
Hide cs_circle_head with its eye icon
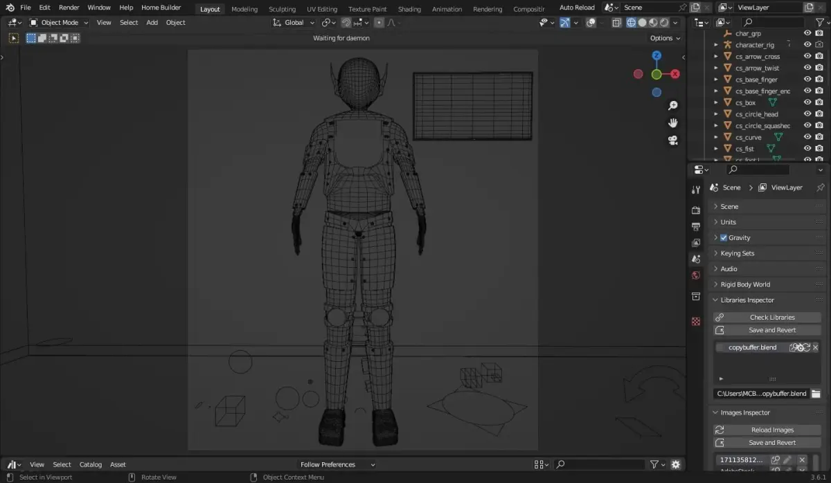tap(807, 114)
